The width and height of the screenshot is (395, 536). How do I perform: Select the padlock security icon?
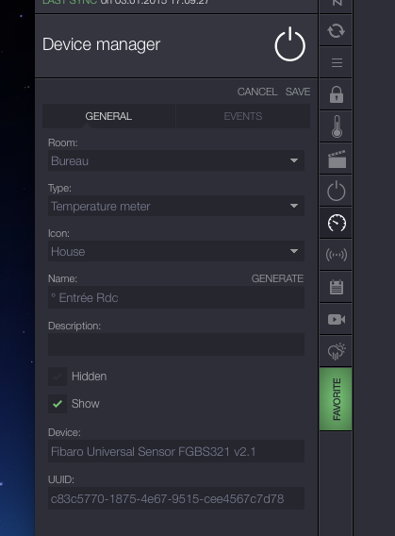(336, 94)
